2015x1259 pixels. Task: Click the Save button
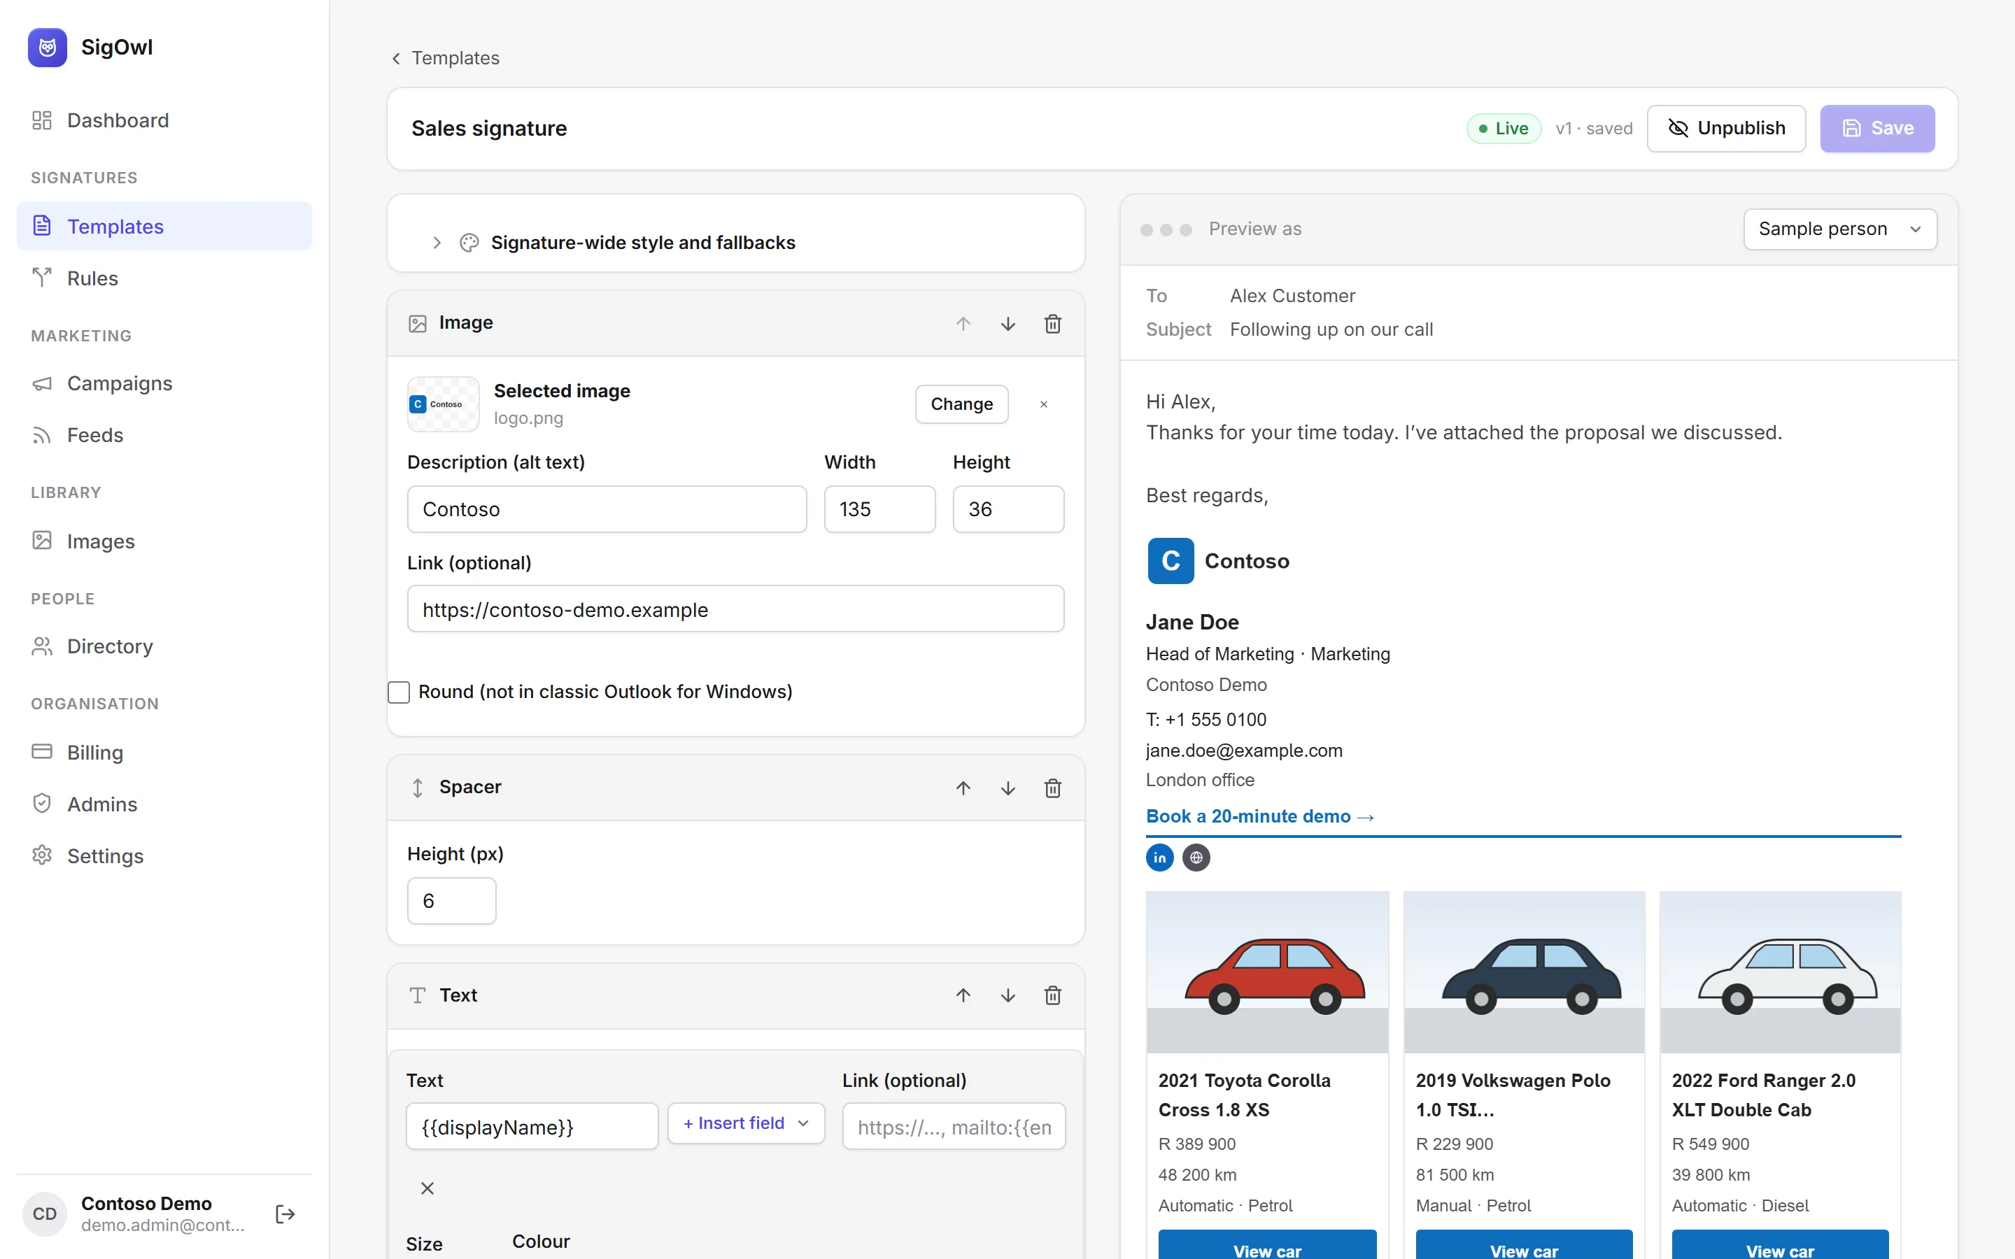(x=1876, y=128)
